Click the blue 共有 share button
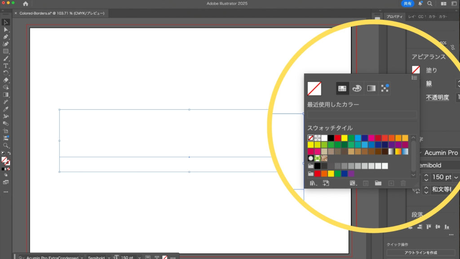The height and width of the screenshot is (259, 460). (x=407, y=4)
